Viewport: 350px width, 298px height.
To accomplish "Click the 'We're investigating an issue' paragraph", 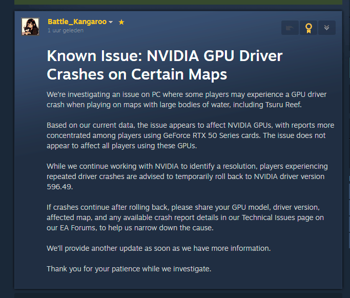I will (187, 100).
